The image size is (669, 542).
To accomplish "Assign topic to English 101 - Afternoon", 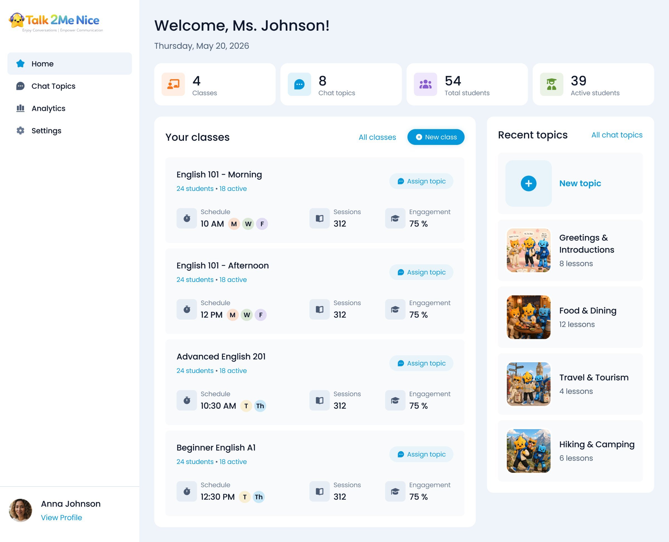I will point(421,272).
